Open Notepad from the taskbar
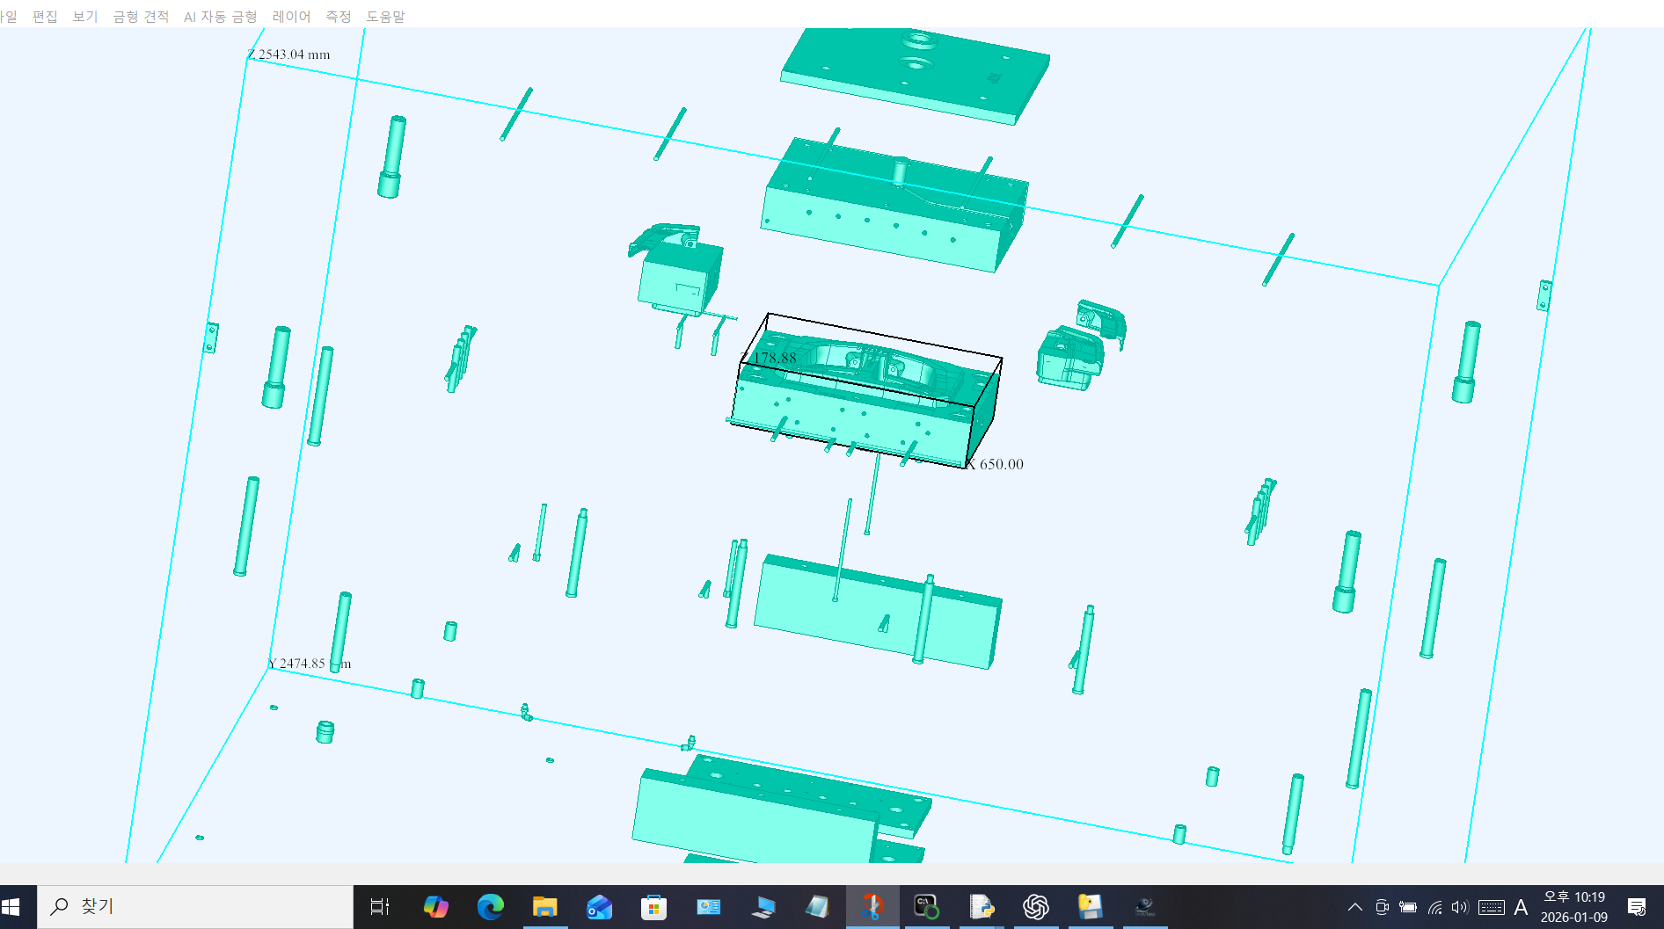1664x929 pixels. click(x=820, y=906)
